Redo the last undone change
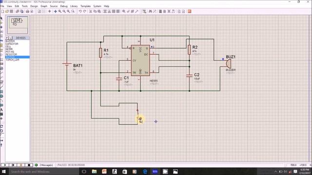Image resolution: width=312 pixels, height=175 pixels. point(84,12)
